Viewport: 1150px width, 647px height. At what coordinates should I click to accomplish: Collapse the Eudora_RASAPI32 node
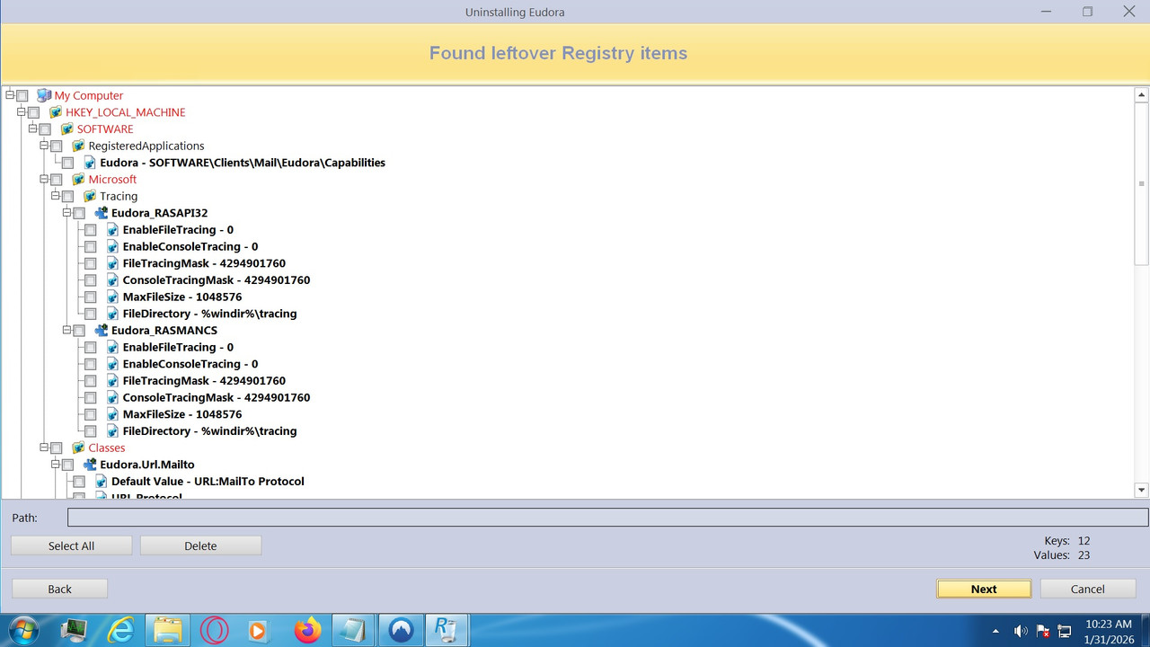(x=67, y=212)
